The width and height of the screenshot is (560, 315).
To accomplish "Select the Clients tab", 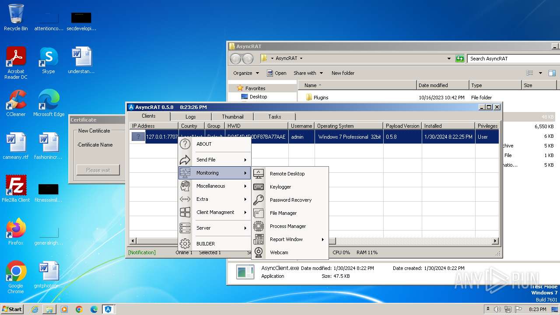I will (x=149, y=116).
